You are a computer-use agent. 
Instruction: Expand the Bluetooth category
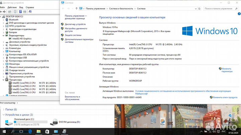pos(4,20)
